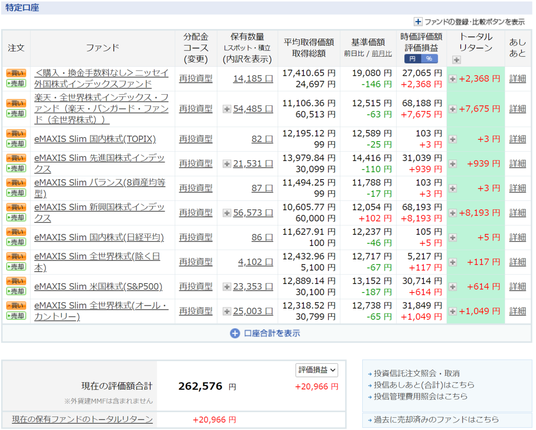Image resolution: width=536 pixels, height=430 pixels.
Task: Expand total return +2,368円 plus icon
Action: coord(452,79)
